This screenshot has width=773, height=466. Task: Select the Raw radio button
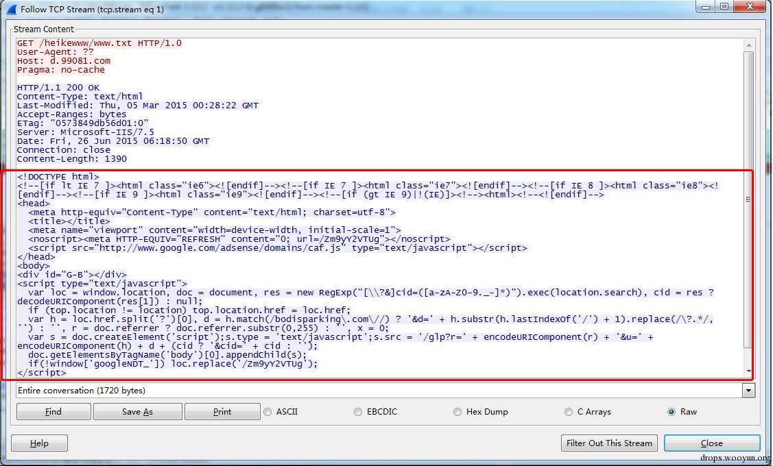coord(671,412)
